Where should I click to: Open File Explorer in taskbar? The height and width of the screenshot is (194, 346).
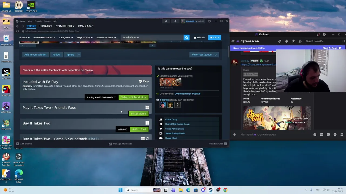tap(181, 190)
